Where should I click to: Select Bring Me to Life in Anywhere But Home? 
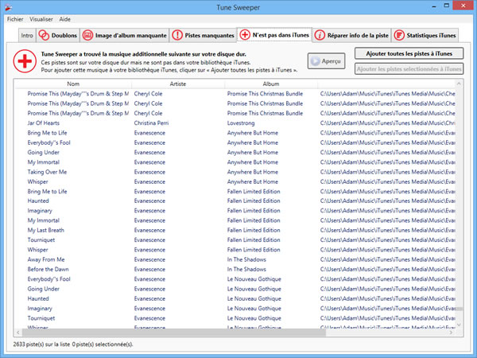tap(47, 133)
